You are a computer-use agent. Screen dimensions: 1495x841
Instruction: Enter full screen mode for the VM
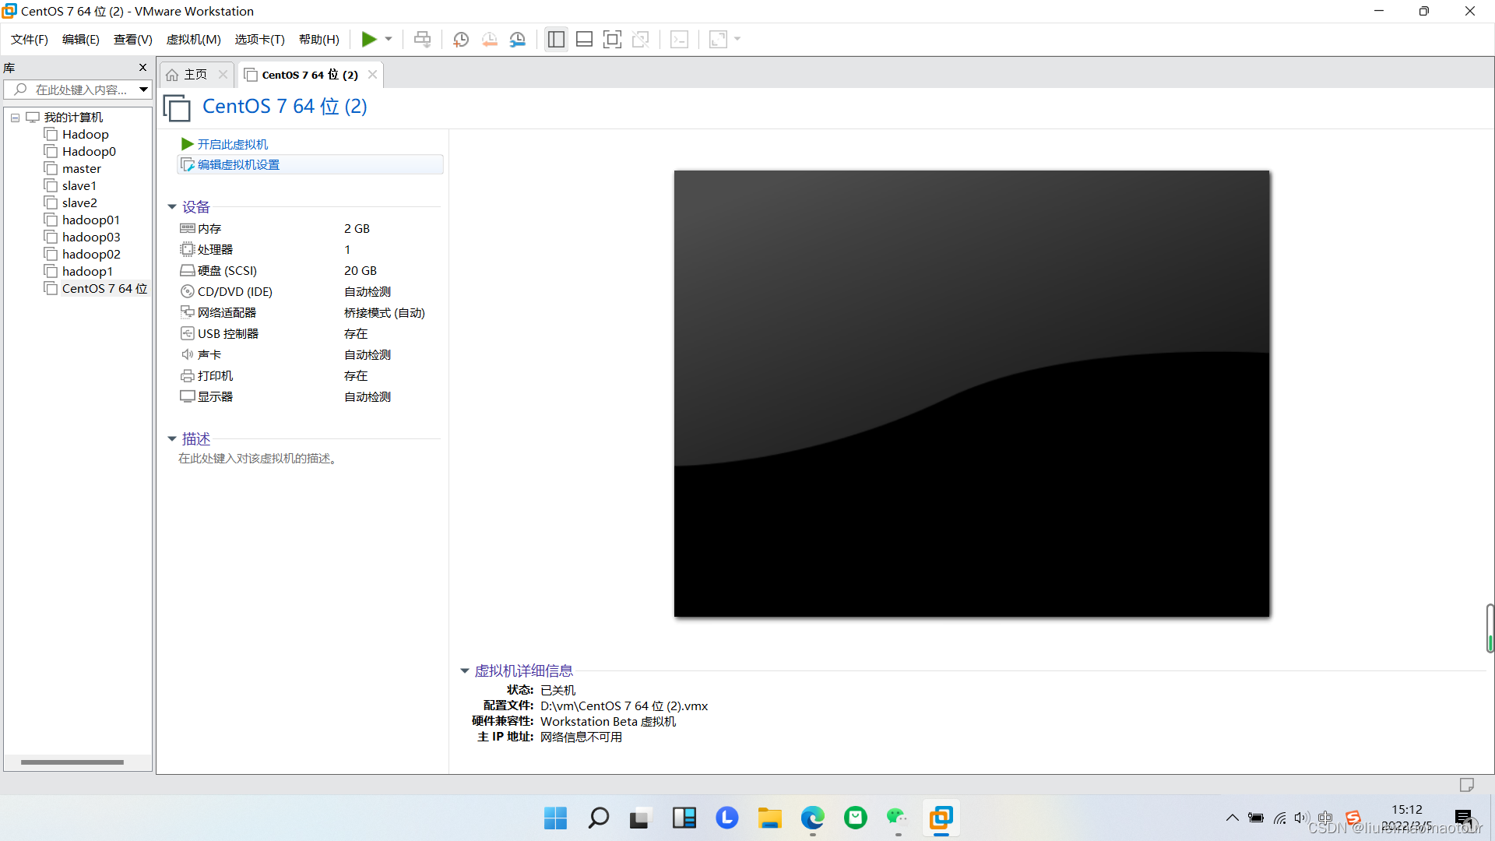613,39
